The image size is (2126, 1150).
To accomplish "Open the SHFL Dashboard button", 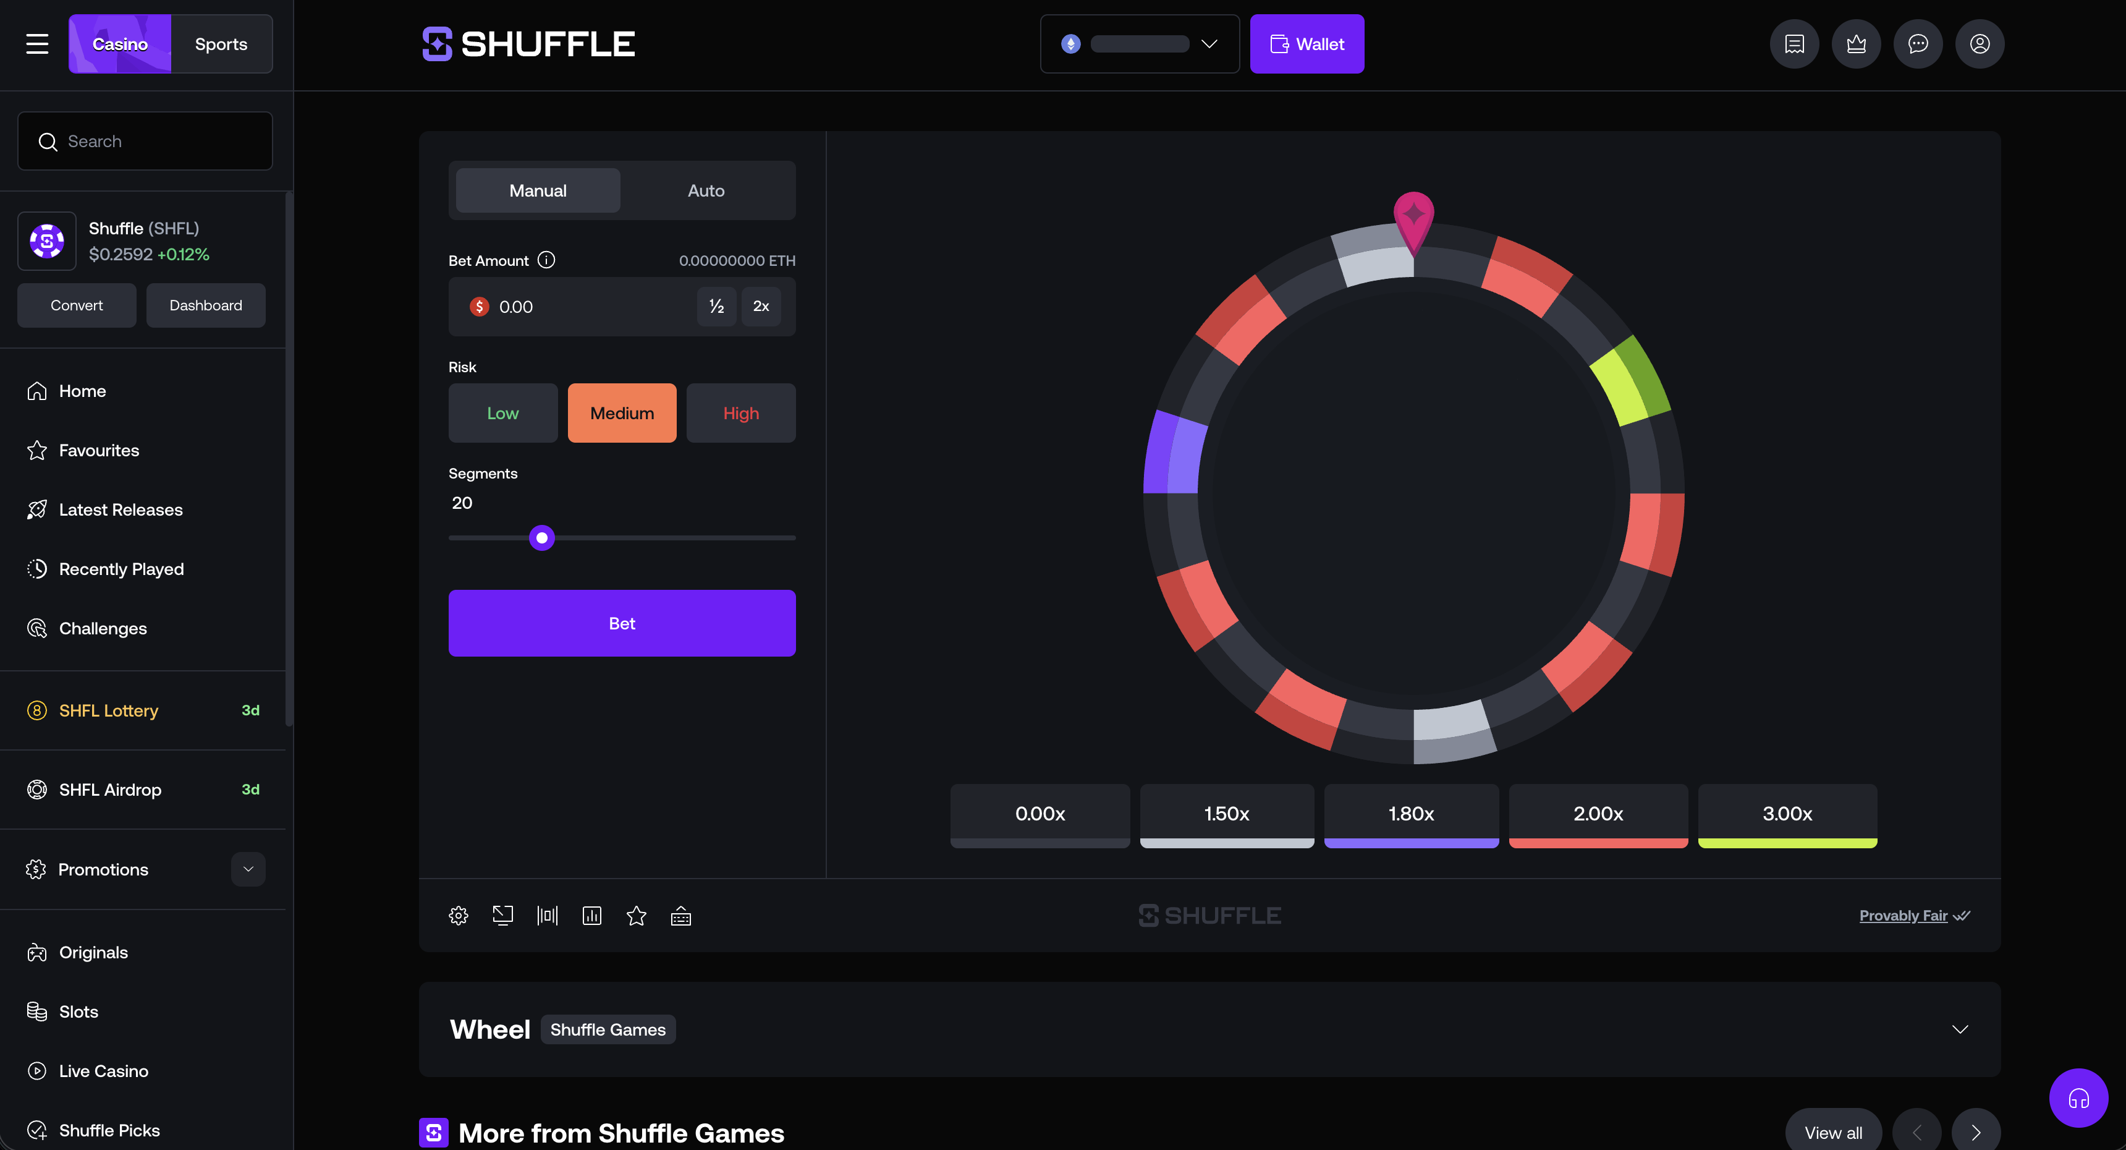I will [206, 305].
